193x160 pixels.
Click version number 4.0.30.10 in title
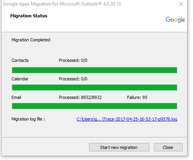(112, 4)
